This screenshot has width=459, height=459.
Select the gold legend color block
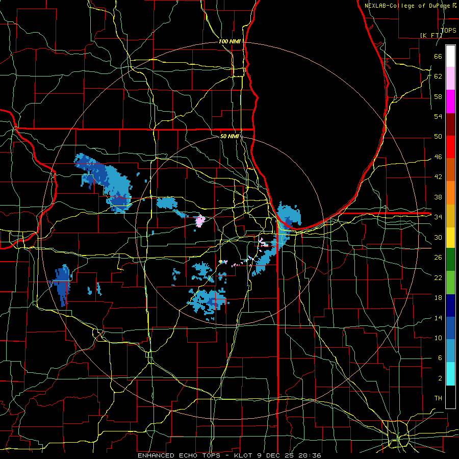tap(450, 215)
